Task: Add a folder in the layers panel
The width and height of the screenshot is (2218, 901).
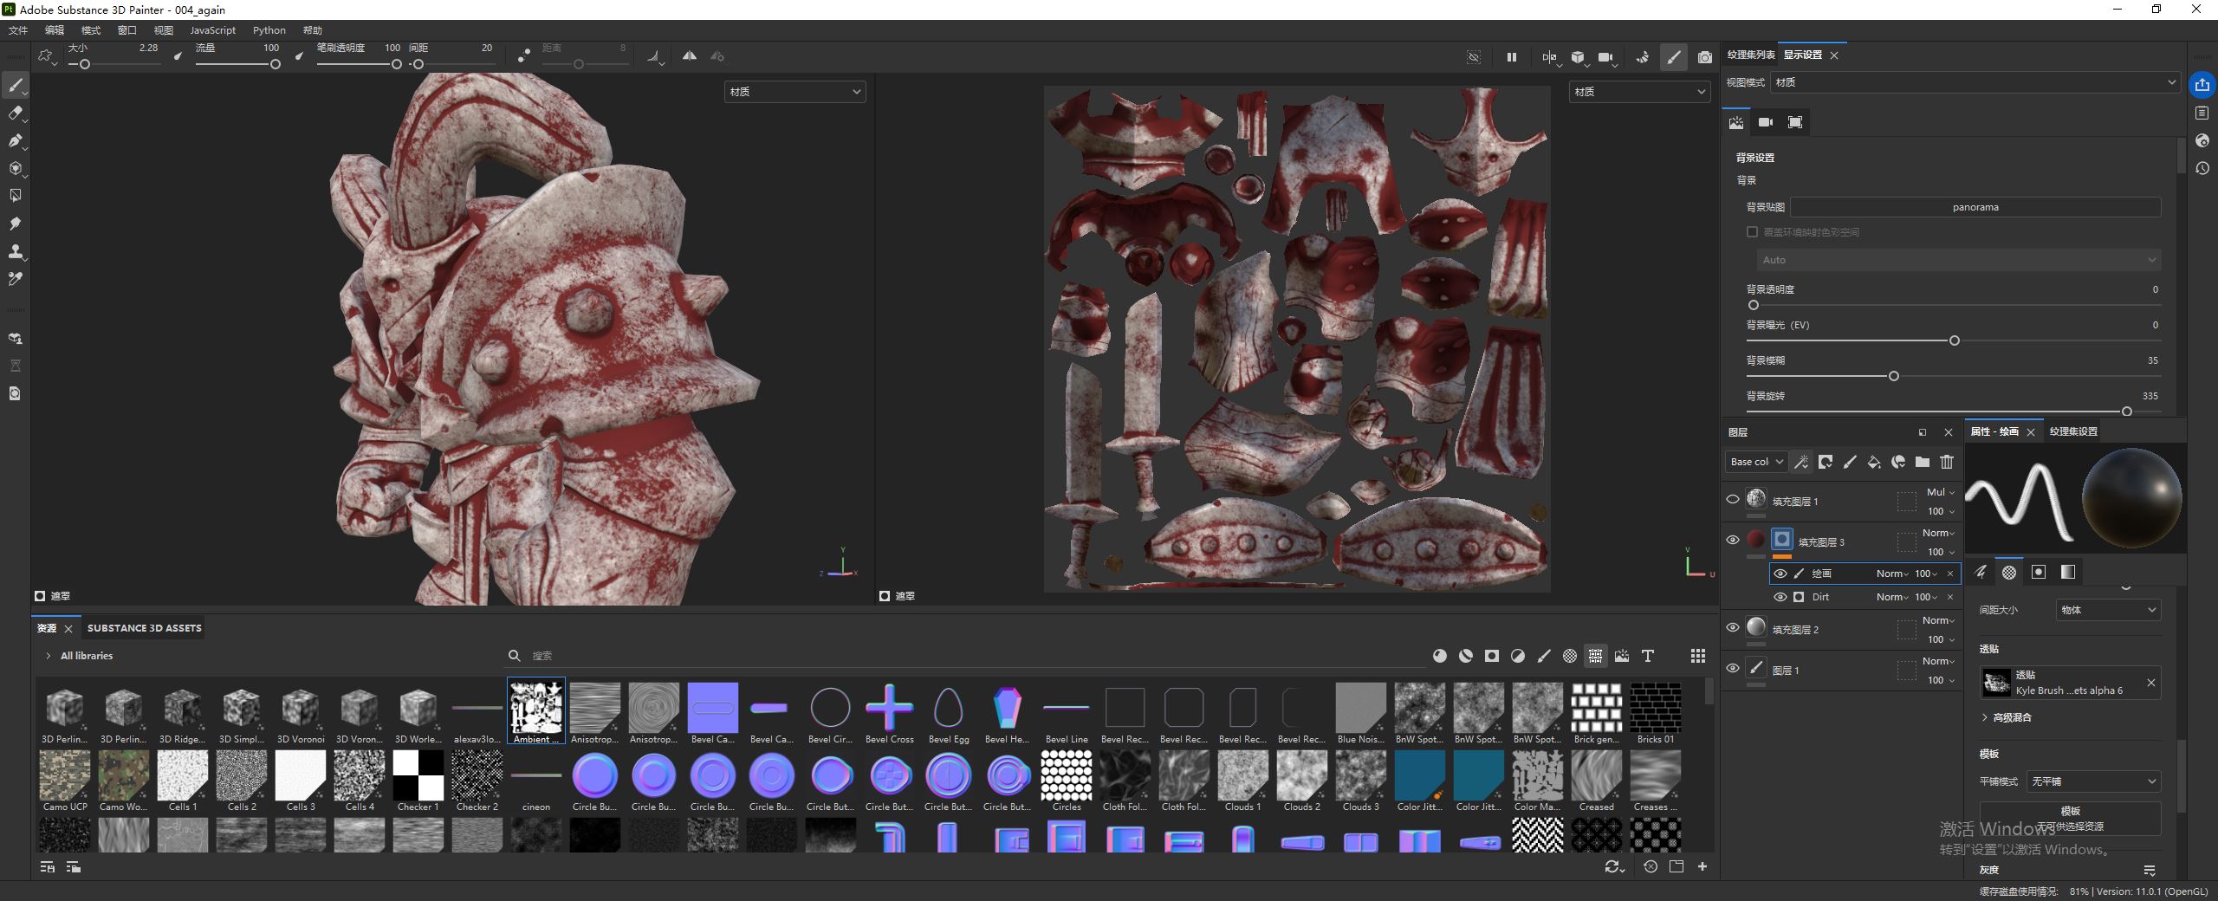Action: (1923, 462)
